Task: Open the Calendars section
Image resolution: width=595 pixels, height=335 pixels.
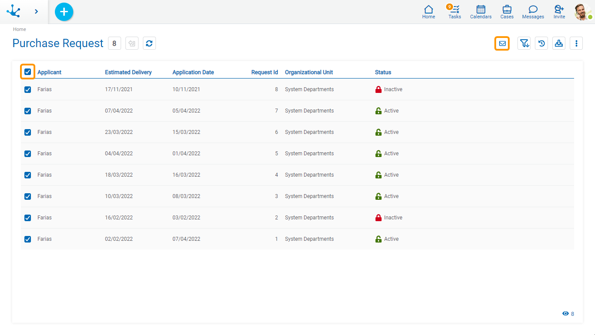Action: [481, 12]
